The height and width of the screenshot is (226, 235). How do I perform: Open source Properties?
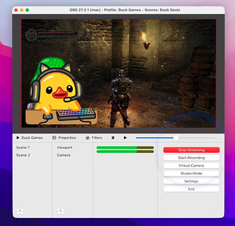(x=67, y=138)
